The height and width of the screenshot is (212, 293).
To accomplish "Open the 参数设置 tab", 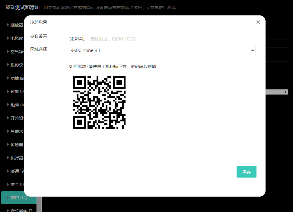I will tap(39, 36).
